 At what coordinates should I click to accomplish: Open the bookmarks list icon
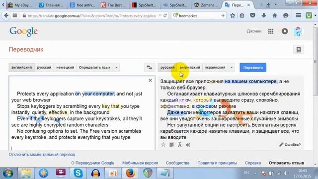[x=242, y=15]
